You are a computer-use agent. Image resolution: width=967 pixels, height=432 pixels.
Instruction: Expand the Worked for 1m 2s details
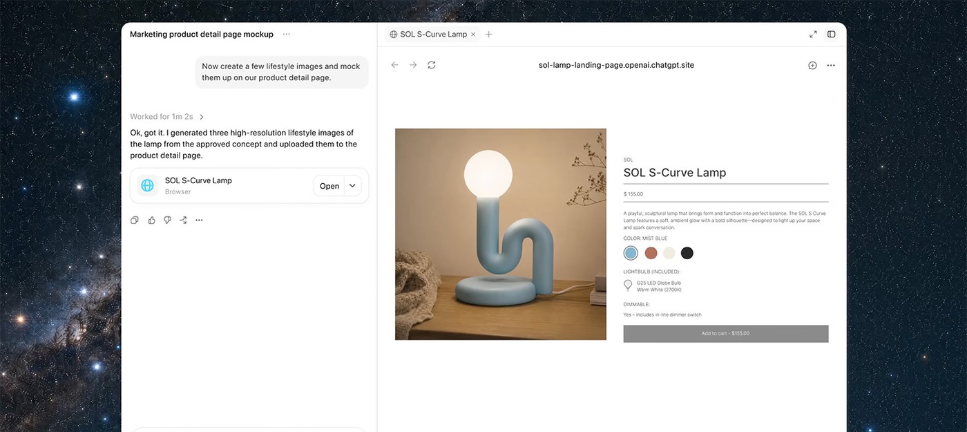pyautogui.click(x=167, y=117)
